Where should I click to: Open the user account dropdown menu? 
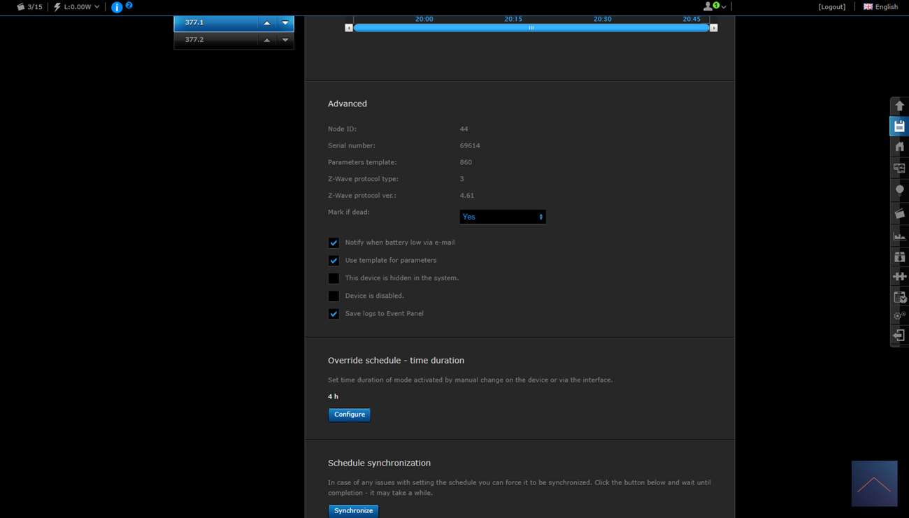(x=714, y=6)
